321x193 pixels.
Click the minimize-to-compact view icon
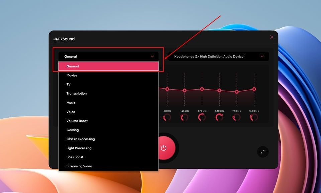(263, 151)
